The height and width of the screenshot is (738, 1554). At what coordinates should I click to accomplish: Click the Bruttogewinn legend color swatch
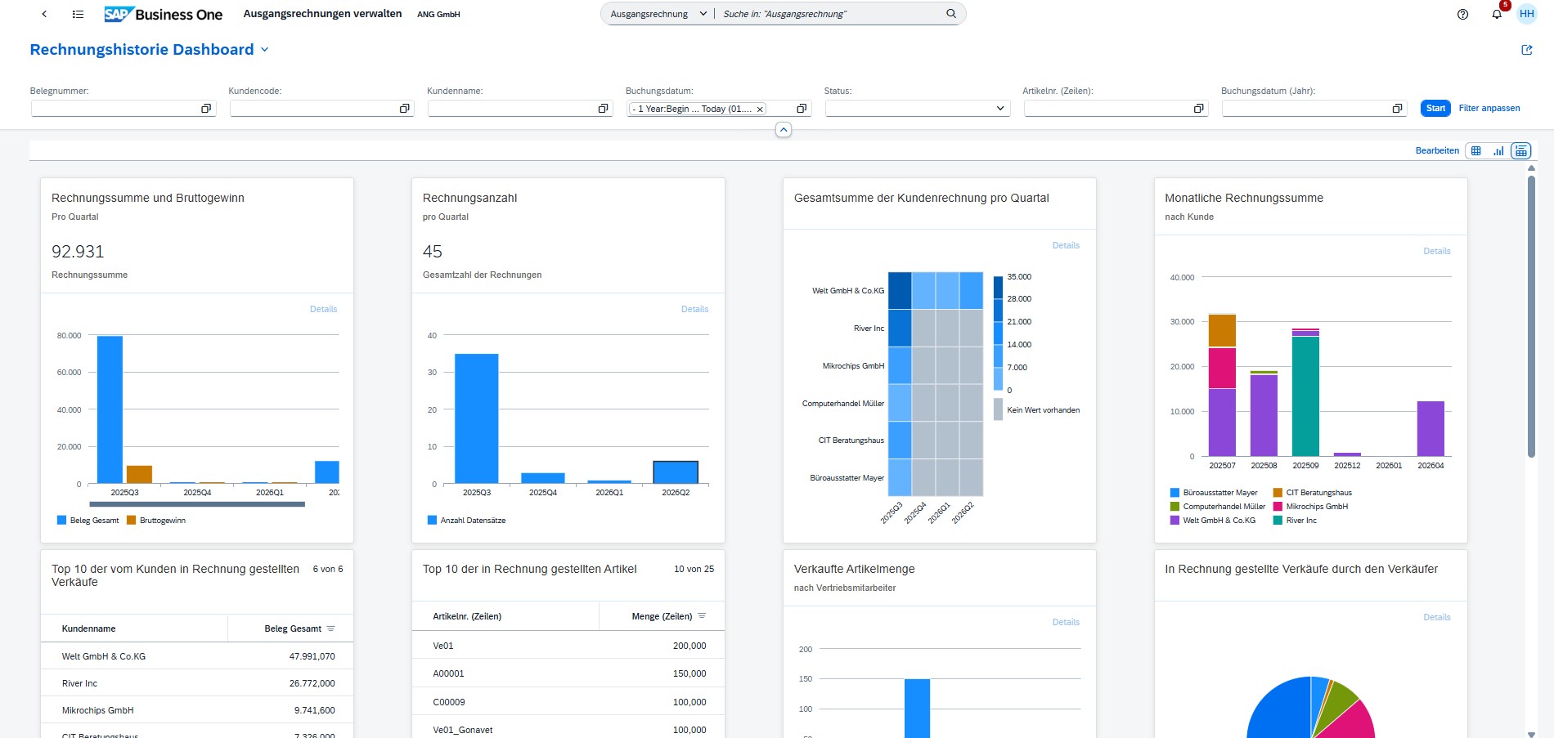tap(129, 521)
